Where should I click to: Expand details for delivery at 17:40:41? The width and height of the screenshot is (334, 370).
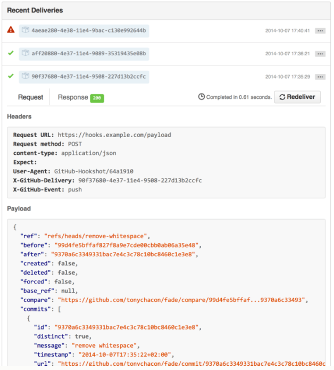pyautogui.click(x=320, y=31)
